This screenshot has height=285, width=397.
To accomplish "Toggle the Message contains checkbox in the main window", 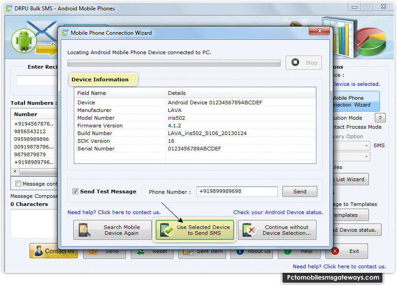I will click(18, 184).
